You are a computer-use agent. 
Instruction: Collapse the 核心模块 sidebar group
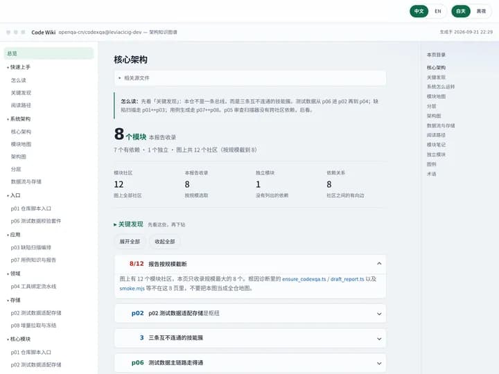click(19, 339)
